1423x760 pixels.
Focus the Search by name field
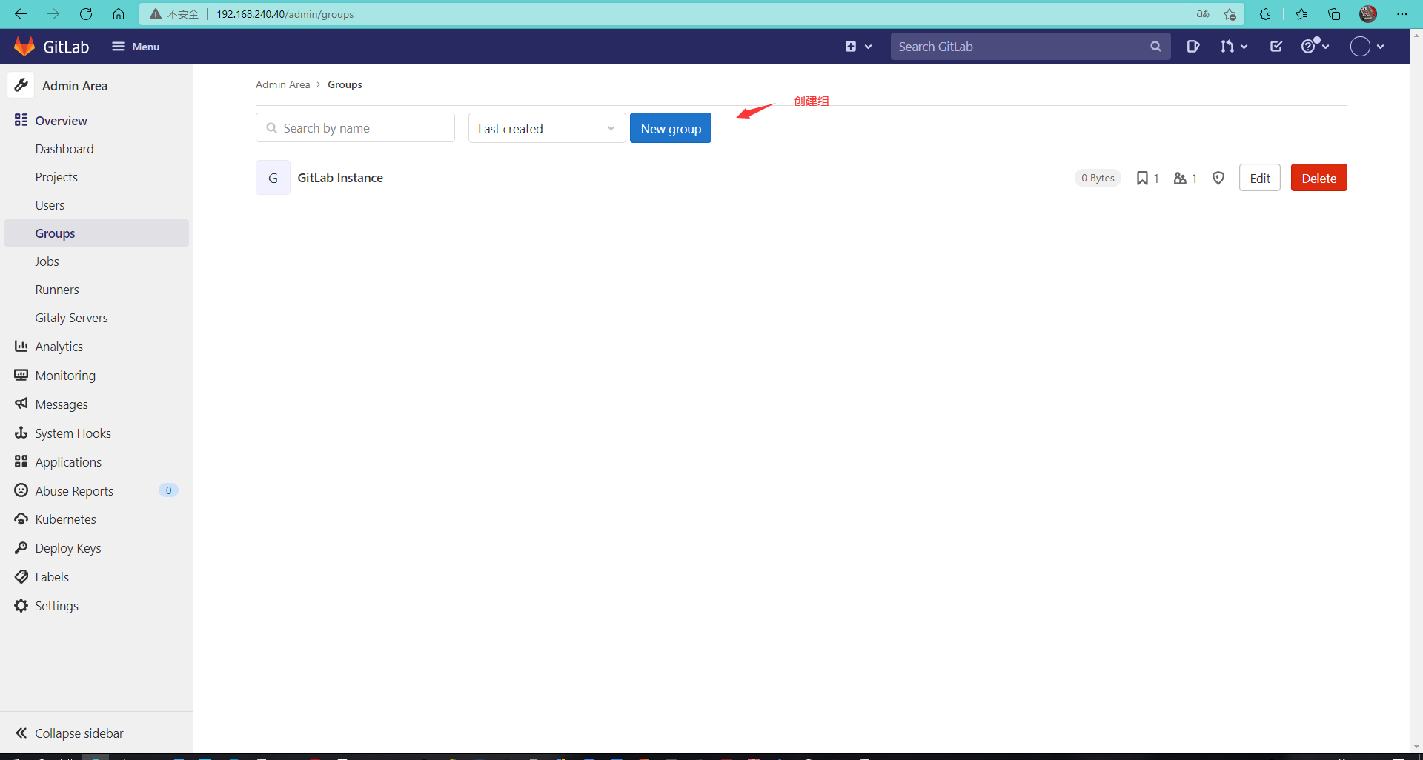point(355,127)
